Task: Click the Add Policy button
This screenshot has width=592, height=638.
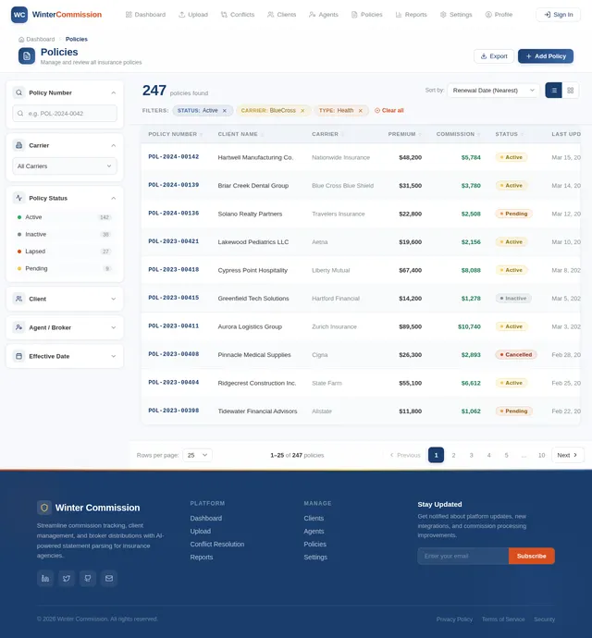Action: (546, 56)
